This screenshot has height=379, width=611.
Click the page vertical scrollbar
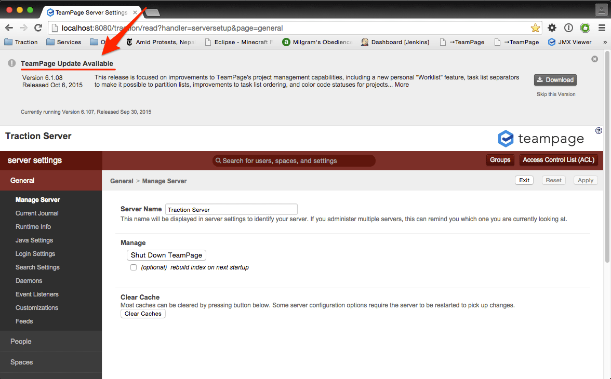(x=607, y=156)
